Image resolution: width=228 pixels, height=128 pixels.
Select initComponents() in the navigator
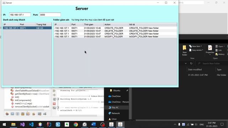[23, 100]
